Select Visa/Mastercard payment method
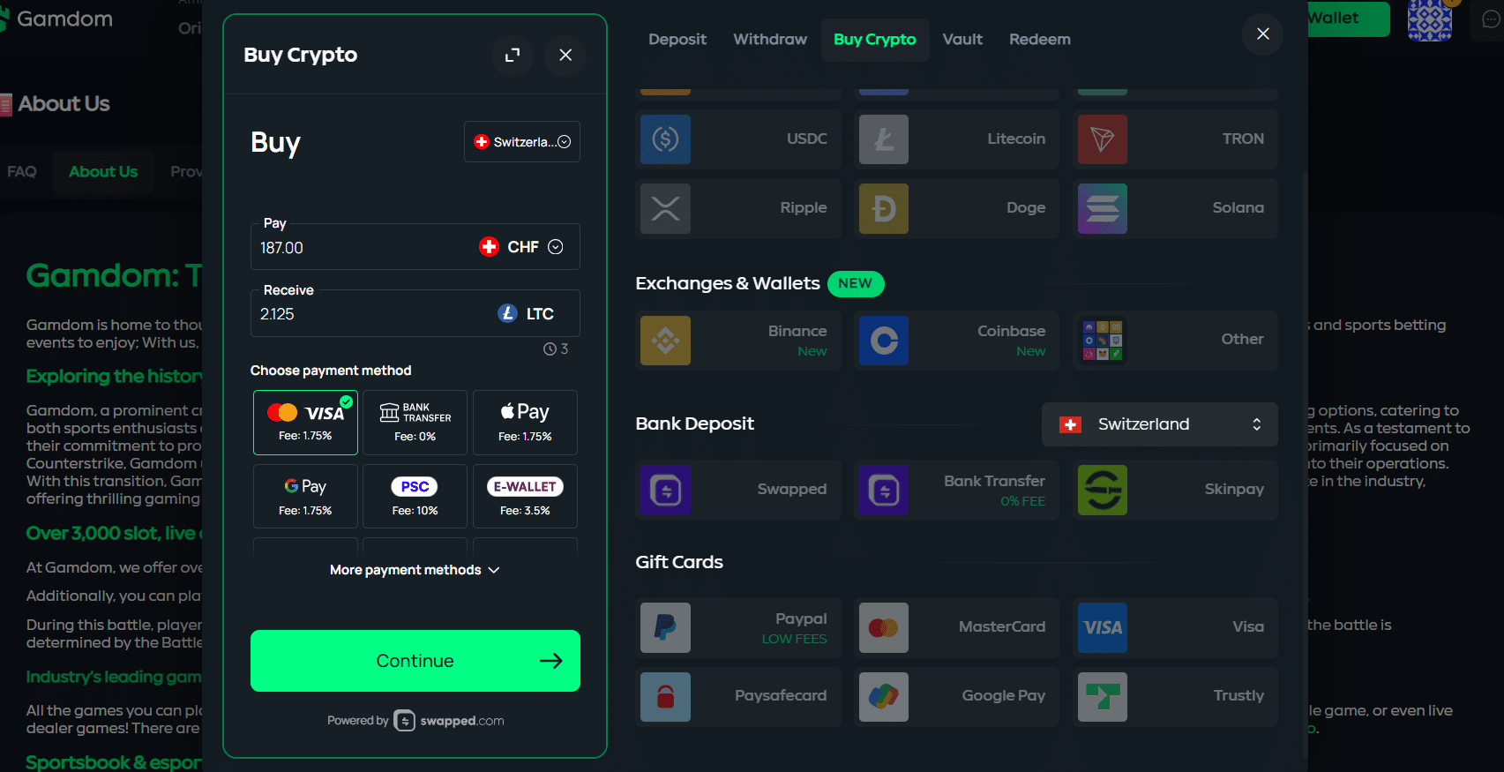The height and width of the screenshot is (772, 1504). (x=305, y=423)
